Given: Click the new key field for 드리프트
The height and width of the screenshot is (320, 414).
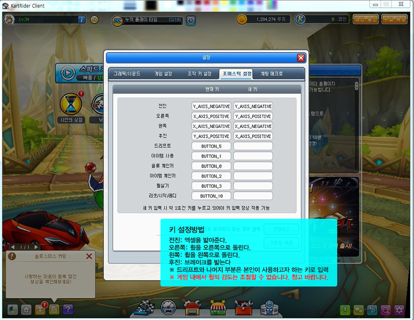Looking at the screenshot, I should click(x=253, y=146).
